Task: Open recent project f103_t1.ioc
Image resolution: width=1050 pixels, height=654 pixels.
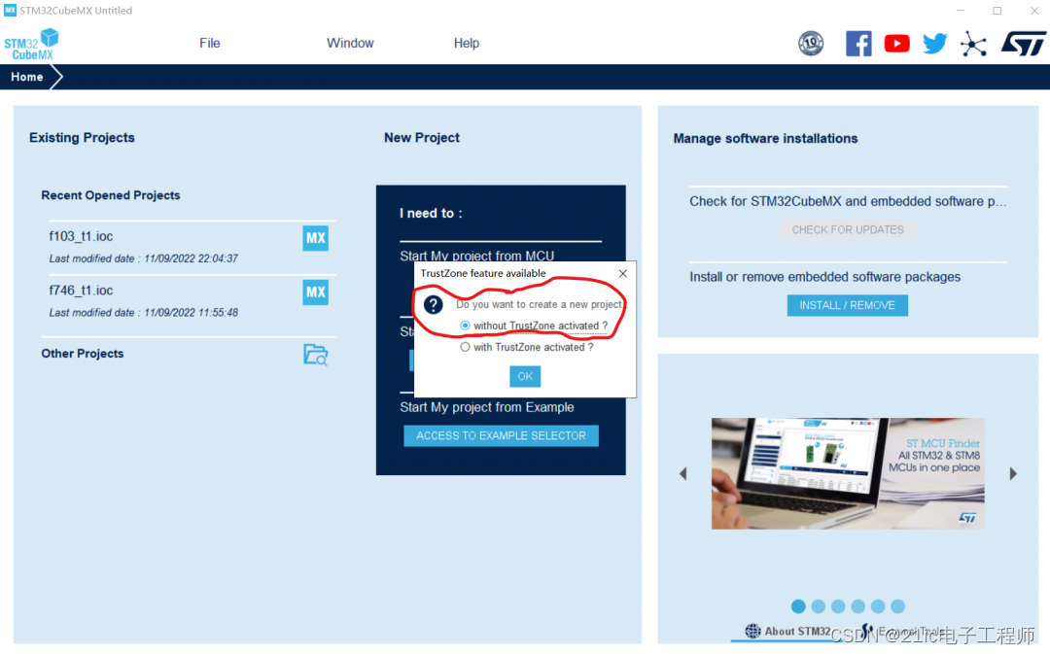Action: pyautogui.click(x=81, y=236)
